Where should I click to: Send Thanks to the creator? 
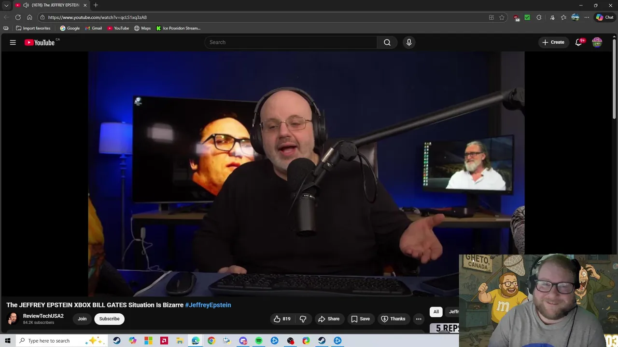393,319
